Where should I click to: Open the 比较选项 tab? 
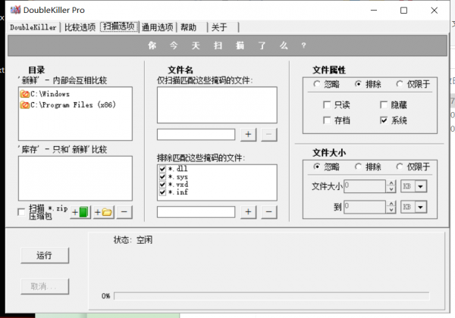point(80,27)
